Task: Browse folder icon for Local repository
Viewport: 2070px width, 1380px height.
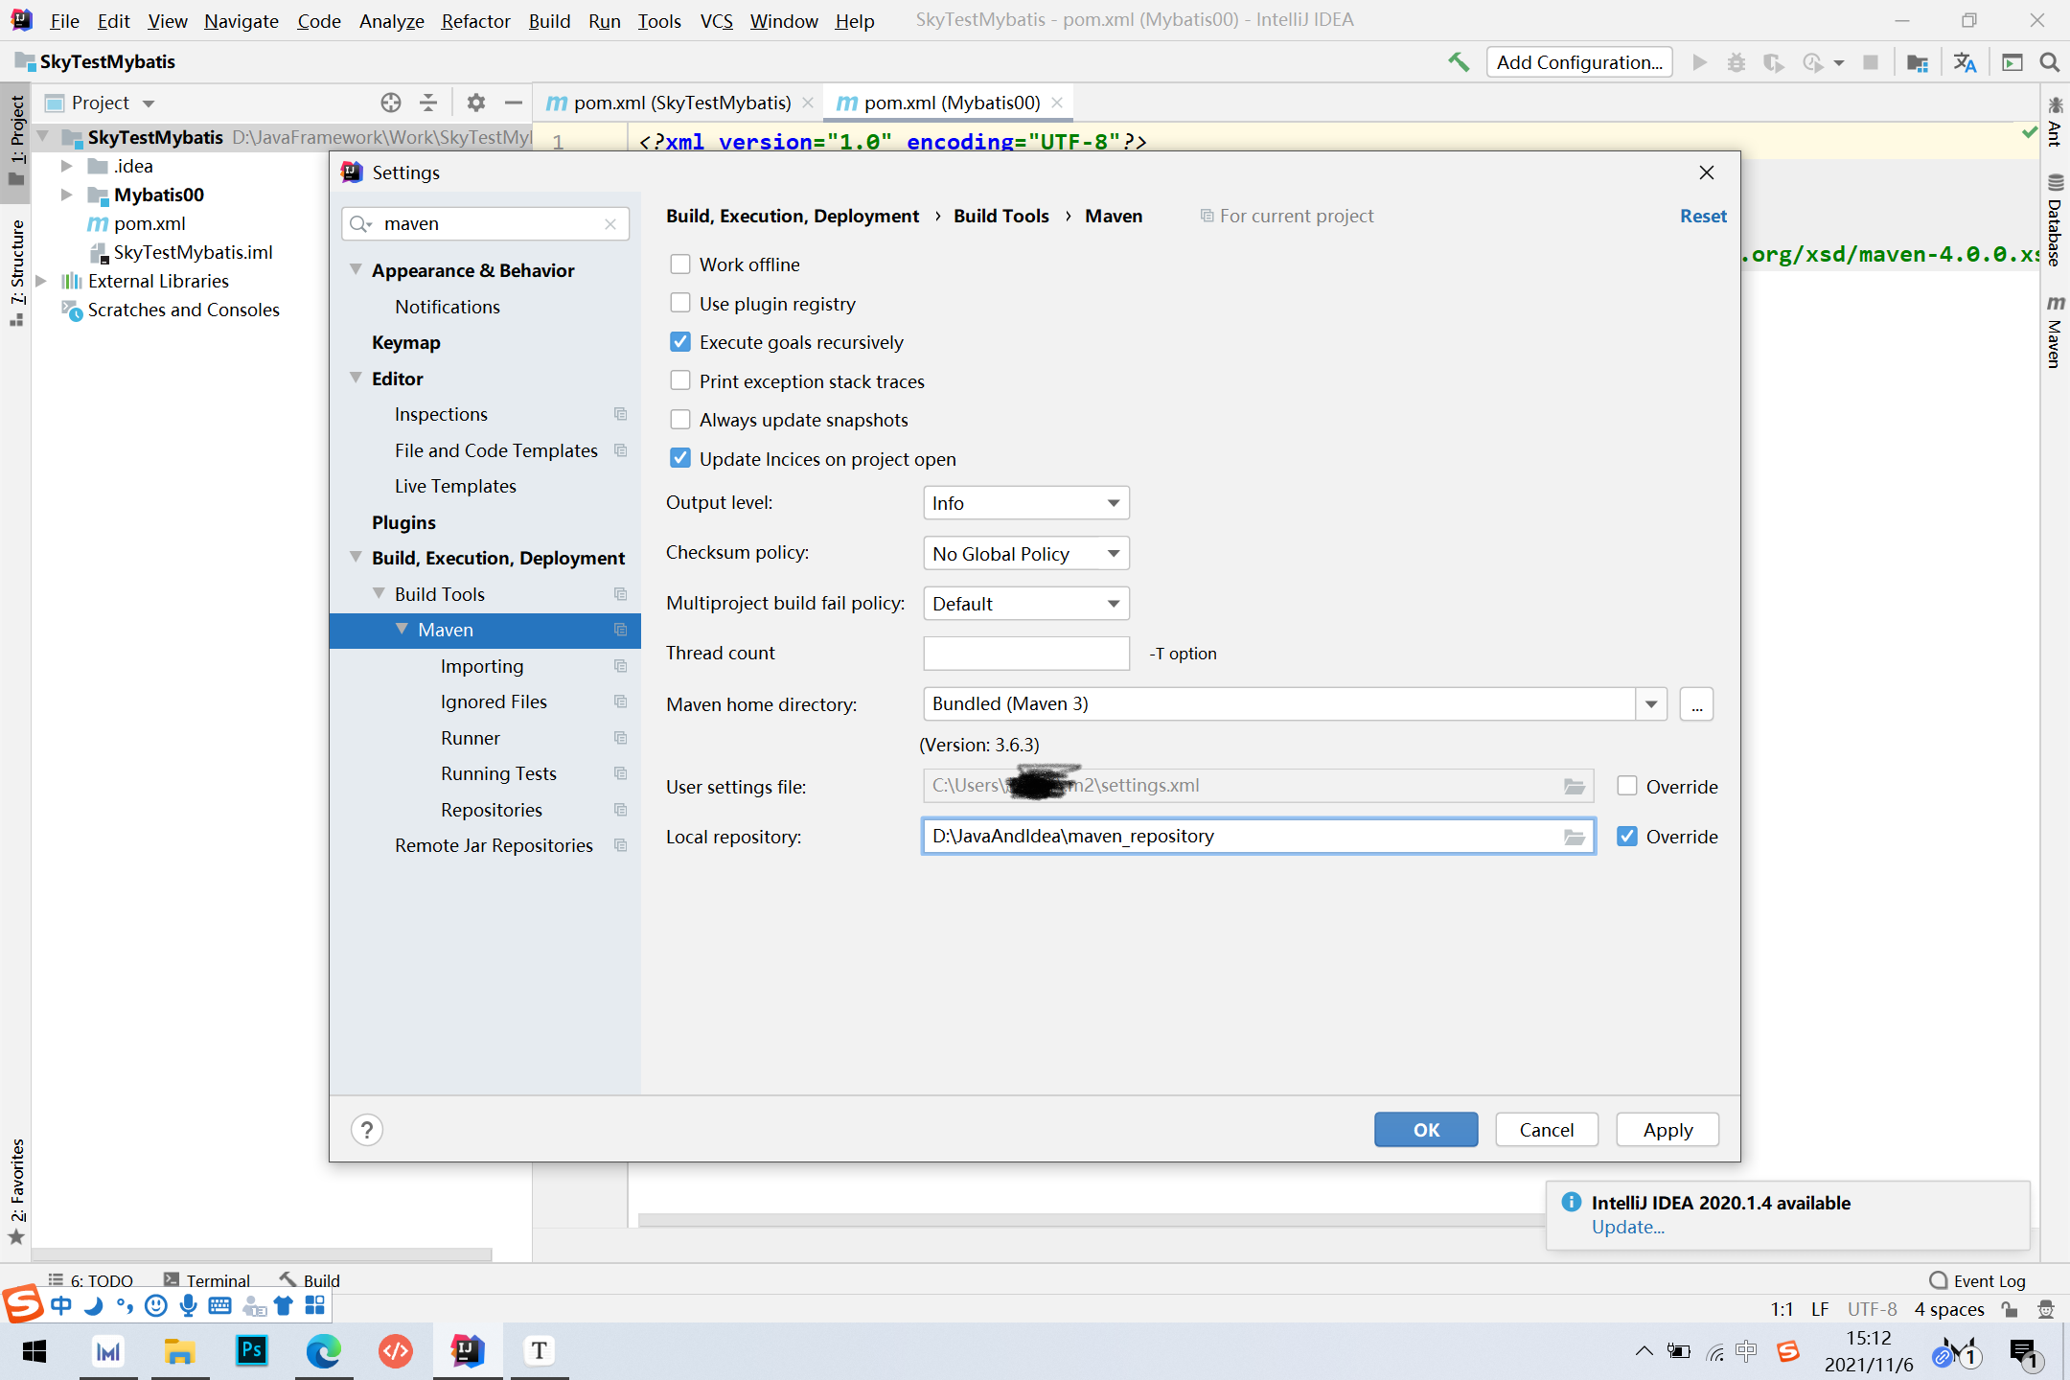Action: [1574, 837]
